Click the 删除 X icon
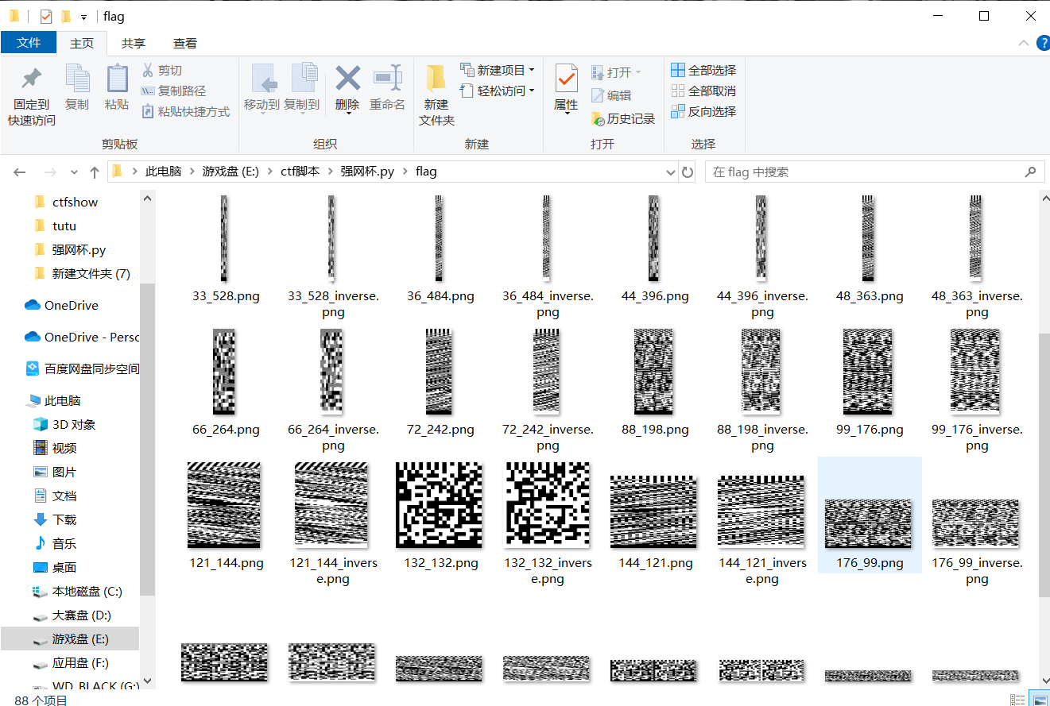 click(347, 78)
